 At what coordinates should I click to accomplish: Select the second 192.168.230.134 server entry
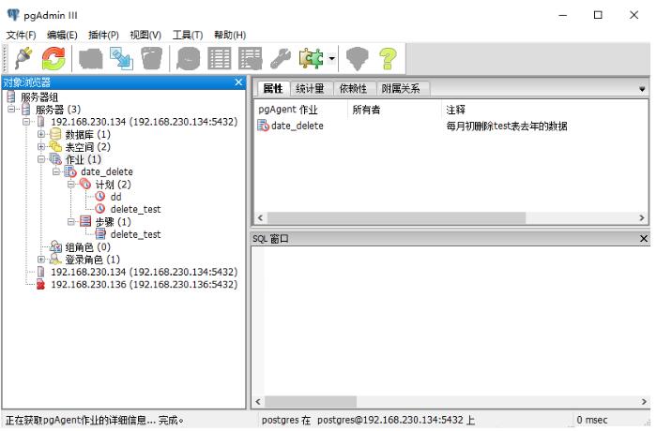(x=144, y=272)
